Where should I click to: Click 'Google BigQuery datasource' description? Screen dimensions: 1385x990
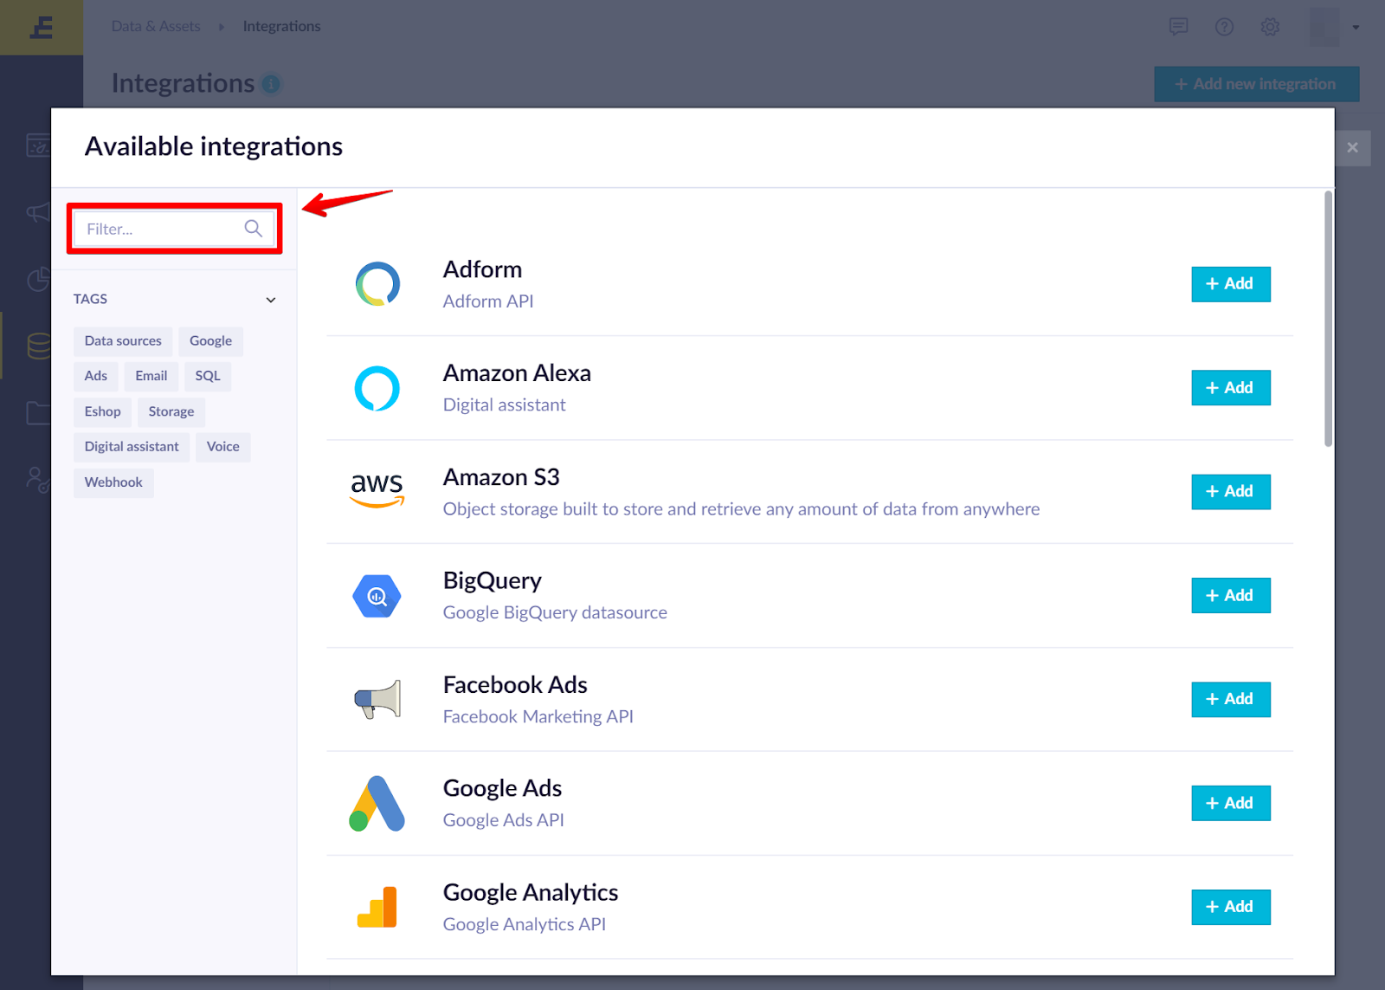(555, 612)
